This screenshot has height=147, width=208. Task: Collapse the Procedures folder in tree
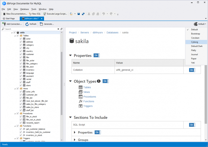[x=15, y=113]
